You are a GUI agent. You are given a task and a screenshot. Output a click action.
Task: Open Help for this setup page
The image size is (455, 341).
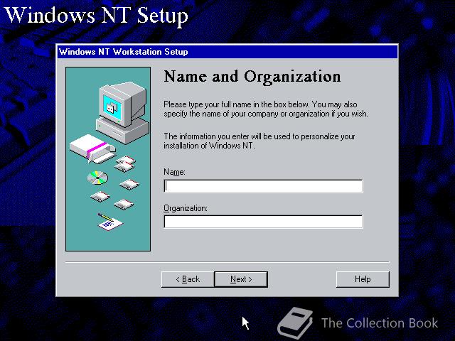point(363,279)
